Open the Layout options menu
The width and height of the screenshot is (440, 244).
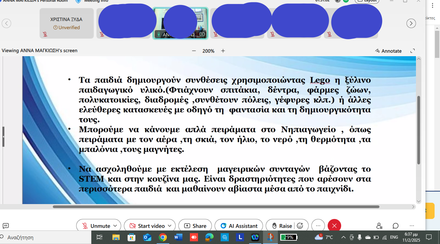click(367, 1)
